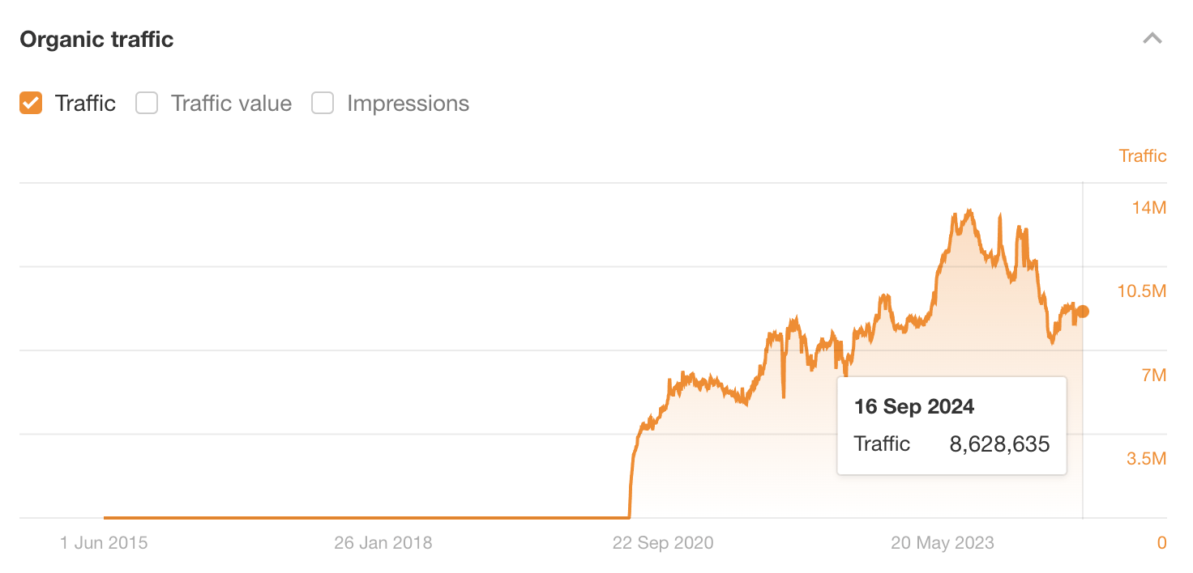Select the 22 Sep 2020 axis label
The height and width of the screenshot is (573, 1193).
click(x=663, y=542)
